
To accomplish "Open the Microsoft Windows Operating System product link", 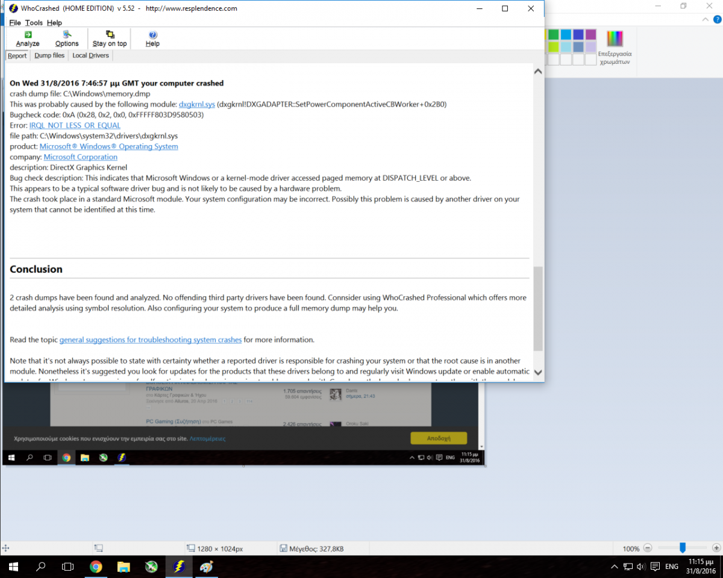I will pos(109,146).
